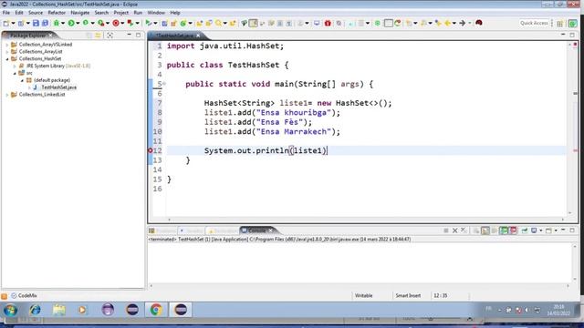Expand JRE System Library node
The width and height of the screenshot is (584, 328).
15,66
